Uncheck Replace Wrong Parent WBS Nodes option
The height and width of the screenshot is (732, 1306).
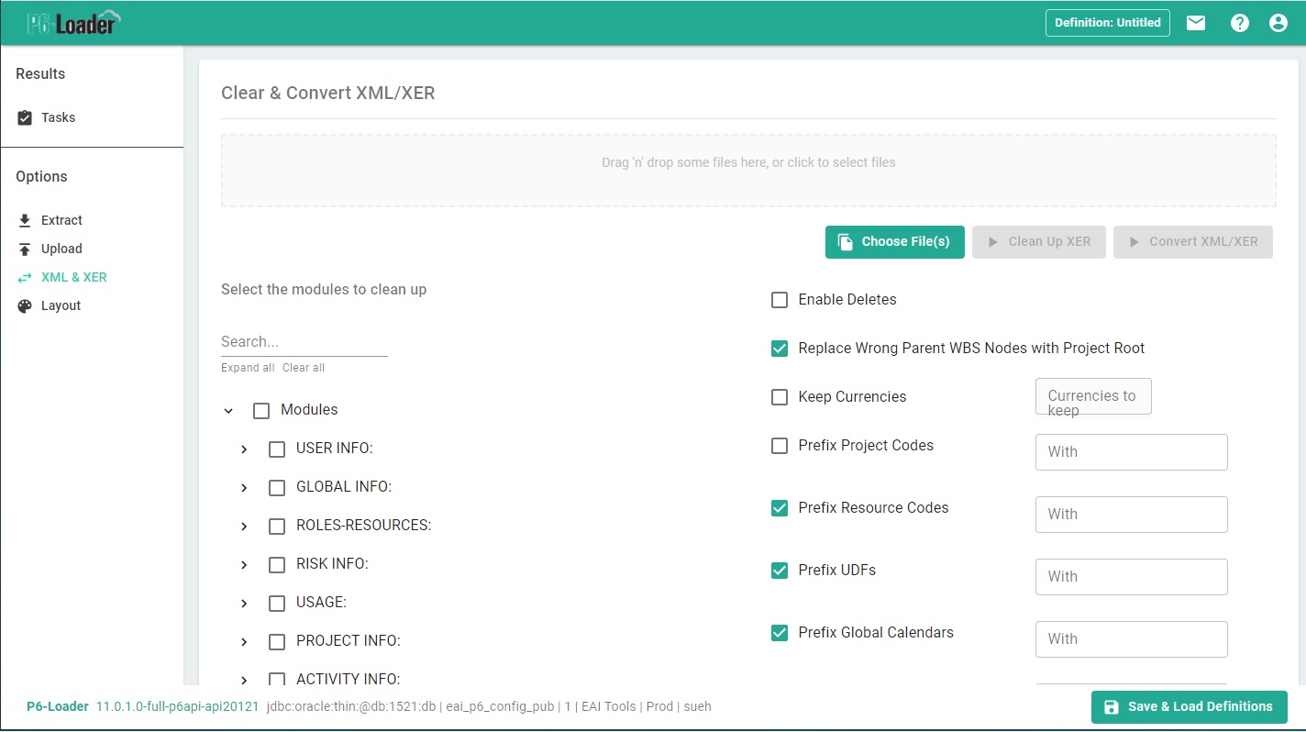pyautogui.click(x=780, y=349)
